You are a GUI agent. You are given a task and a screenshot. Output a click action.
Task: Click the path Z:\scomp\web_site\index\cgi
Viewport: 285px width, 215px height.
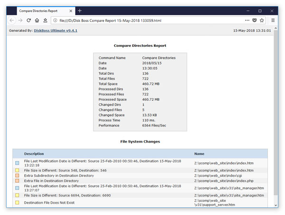[x=218, y=176]
